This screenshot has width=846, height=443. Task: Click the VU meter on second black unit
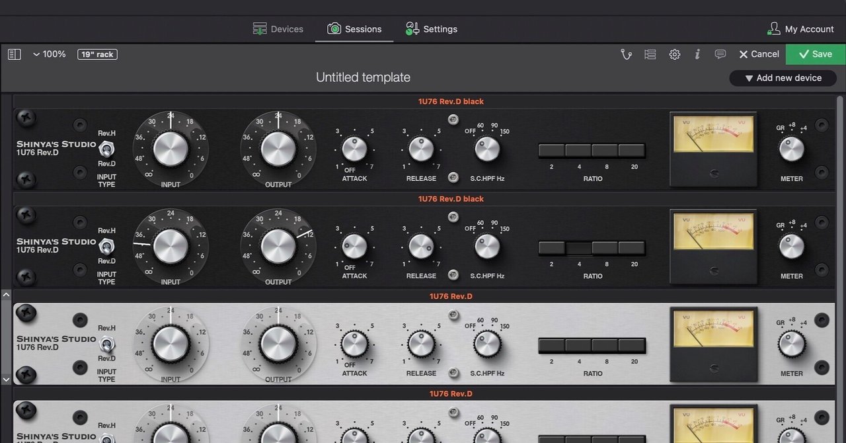tap(714, 246)
